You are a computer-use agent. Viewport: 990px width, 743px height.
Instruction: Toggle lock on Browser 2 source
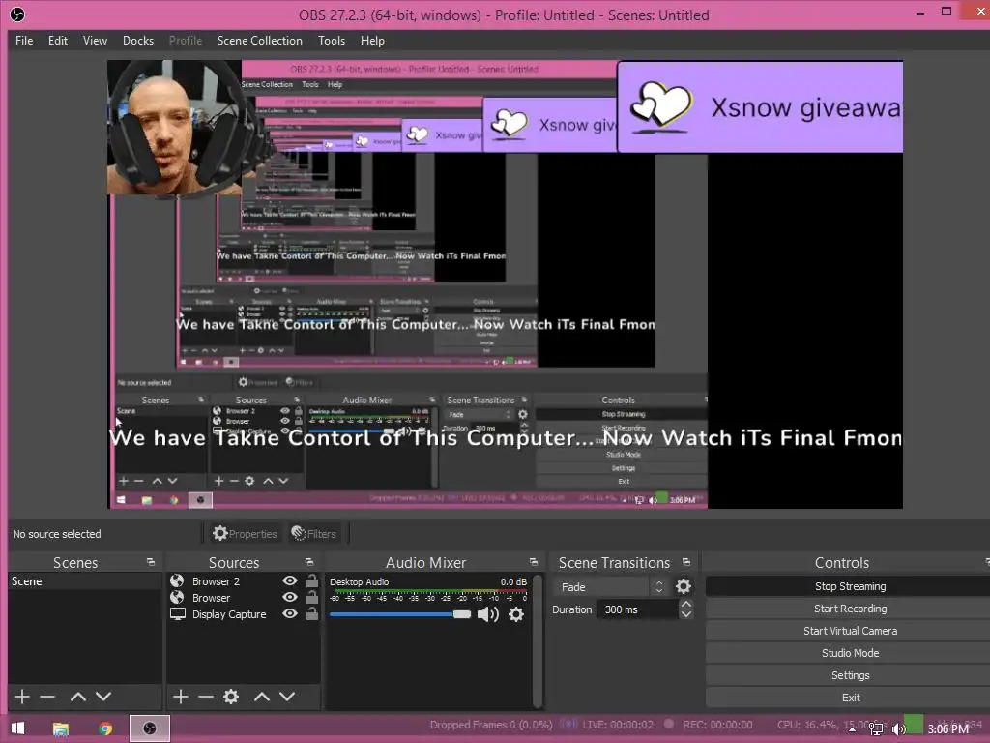(312, 580)
